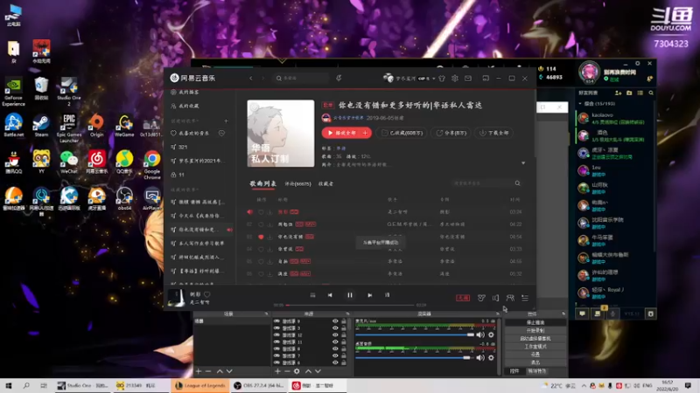Open the lyrics button in the player bar
The width and height of the screenshot is (700, 393).
click(x=387, y=295)
